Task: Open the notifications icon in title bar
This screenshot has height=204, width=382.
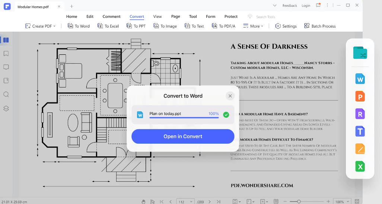Action: pyautogui.click(x=318, y=5)
